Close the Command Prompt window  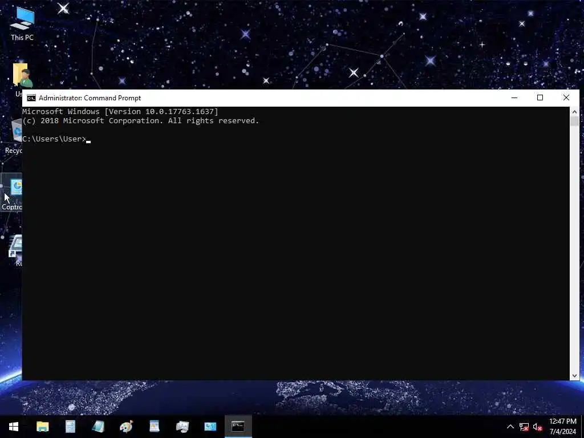[x=566, y=98]
